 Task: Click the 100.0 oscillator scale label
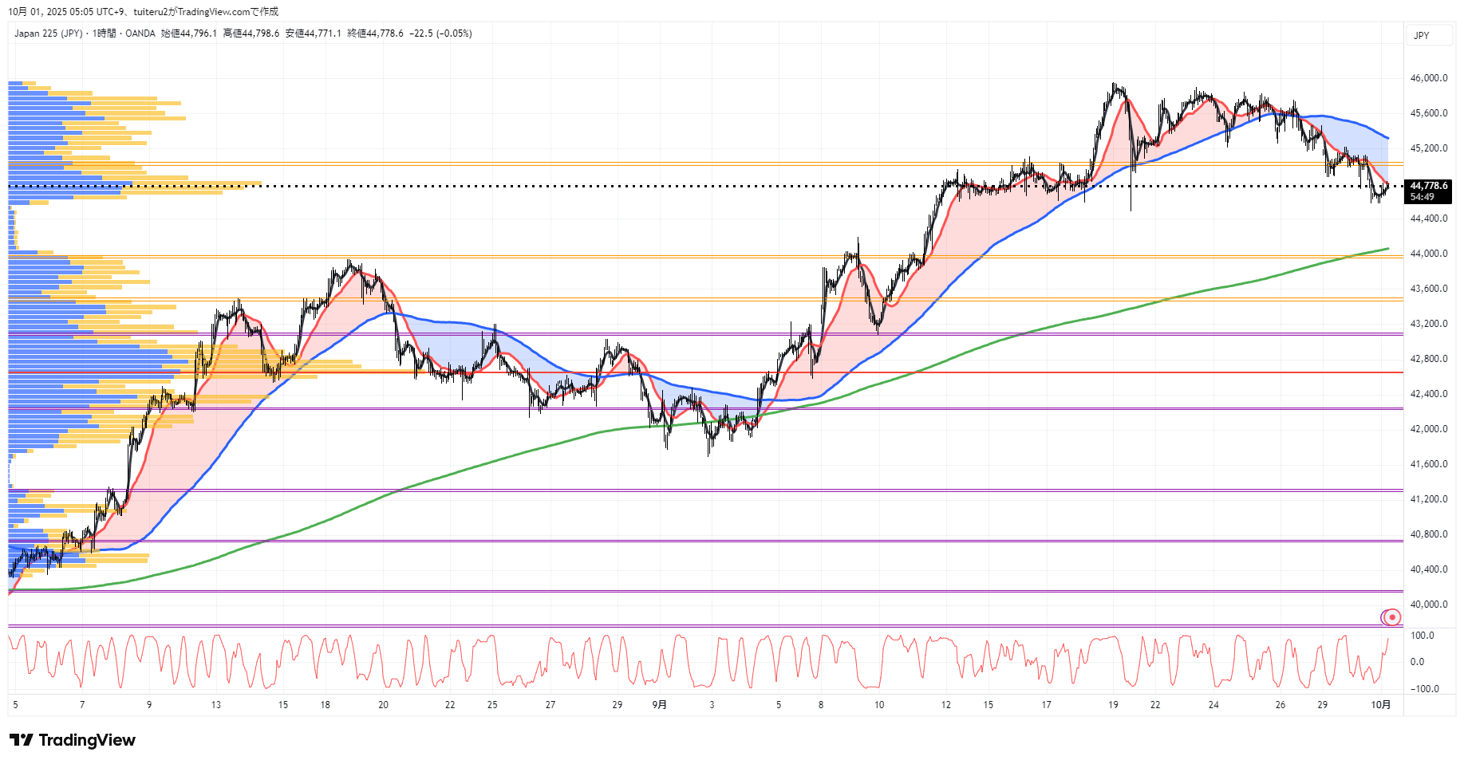[1423, 636]
